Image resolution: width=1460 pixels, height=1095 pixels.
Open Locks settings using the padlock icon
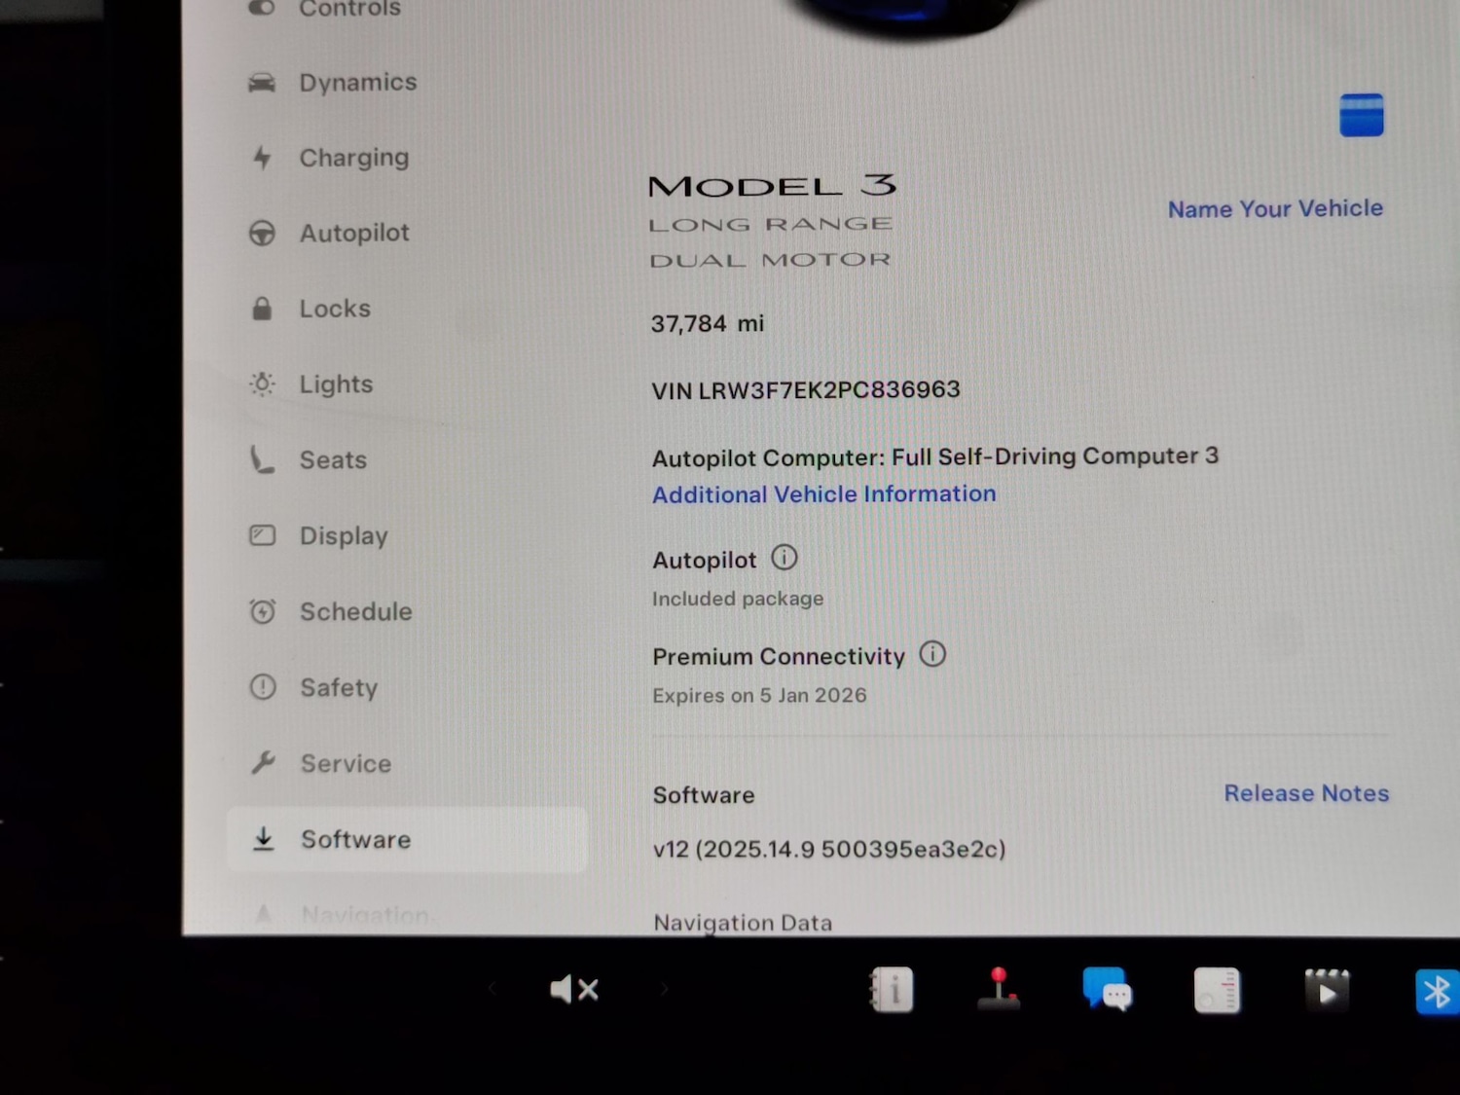(262, 308)
